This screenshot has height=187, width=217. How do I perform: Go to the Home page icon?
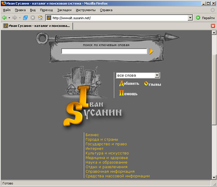click(x=40, y=18)
